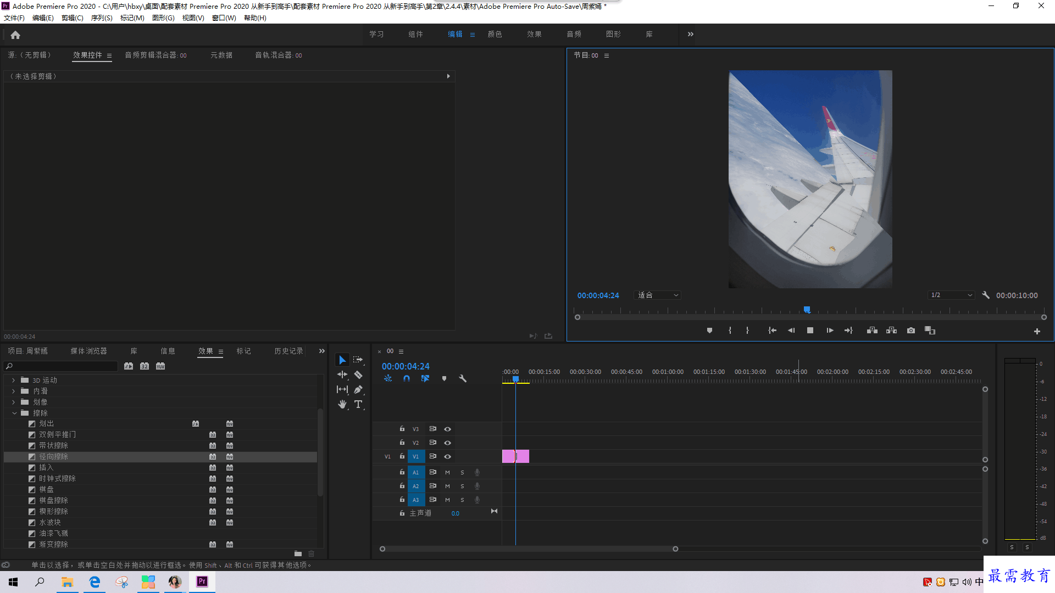Open the 适合 zoom level dropdown
Image resolution: width=1055 pixels, height=593 pixels.
[x=657, y=295]
